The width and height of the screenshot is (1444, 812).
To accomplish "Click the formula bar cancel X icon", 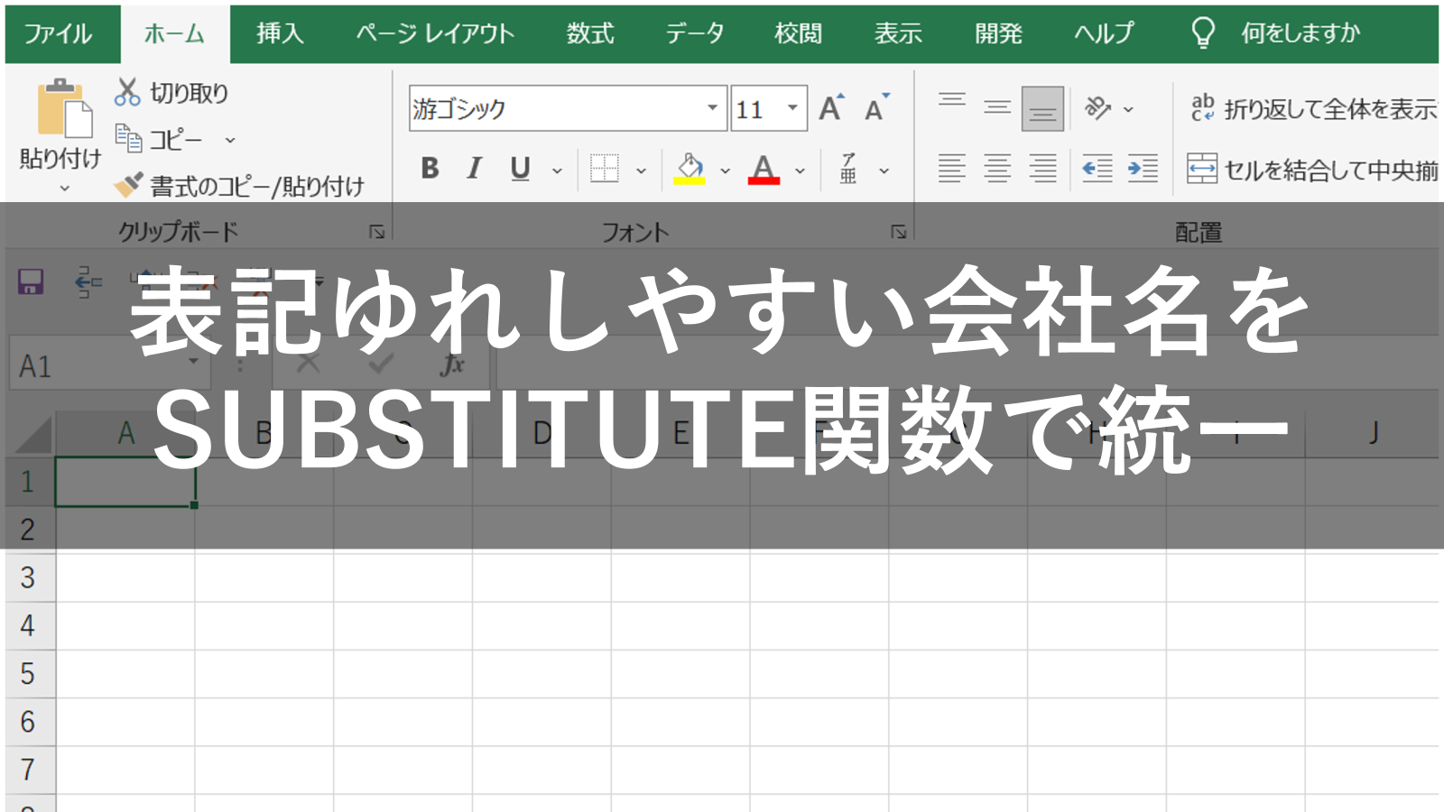I will 309,364.
